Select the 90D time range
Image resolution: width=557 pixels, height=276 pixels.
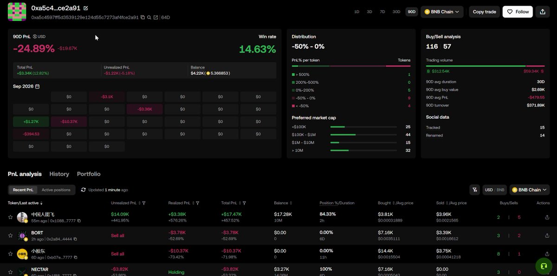[x=411, y=12]
